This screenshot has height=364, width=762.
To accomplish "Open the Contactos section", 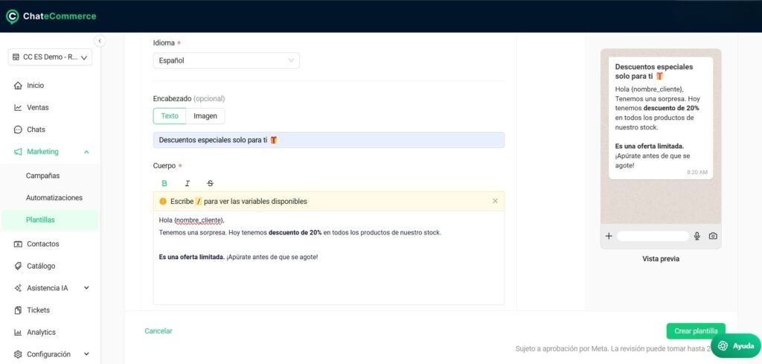I will (42, 244).
